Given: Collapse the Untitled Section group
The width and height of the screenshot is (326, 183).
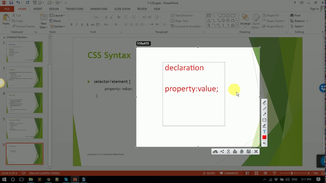Looking at the screenshot, I should 4,37.
